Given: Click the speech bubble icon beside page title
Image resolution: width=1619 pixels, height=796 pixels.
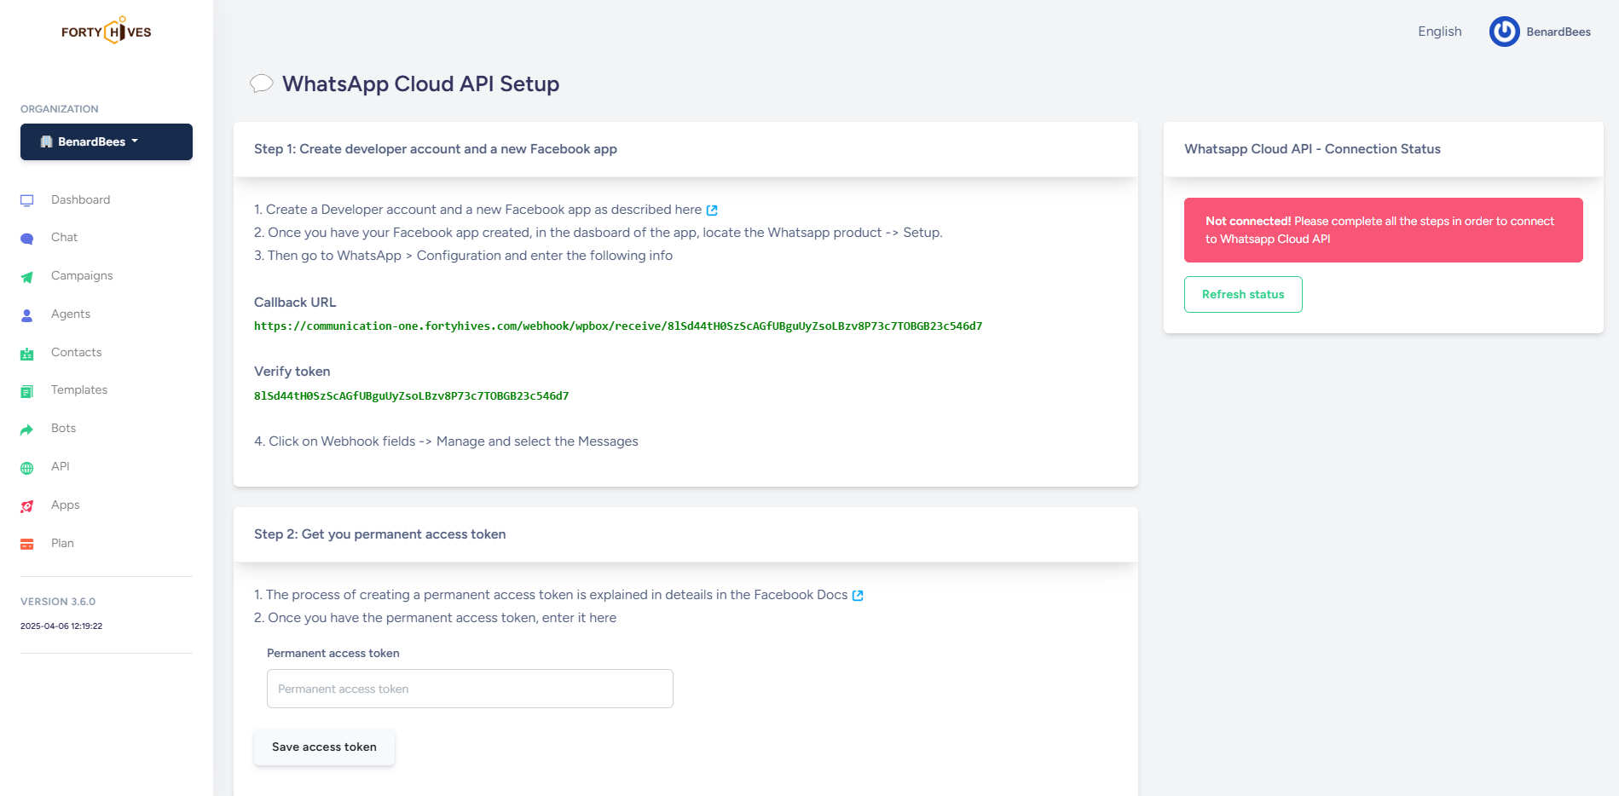Looking at the screenshot, I should 261,84.
